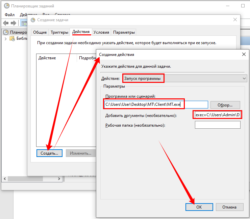The image size is (250, 219).
Task: Expand the Библиотека tree node
Action: tap(6, 39)
